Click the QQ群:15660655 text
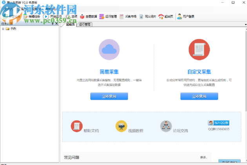Viewport: 247px width, 165px height. [219, 129]
